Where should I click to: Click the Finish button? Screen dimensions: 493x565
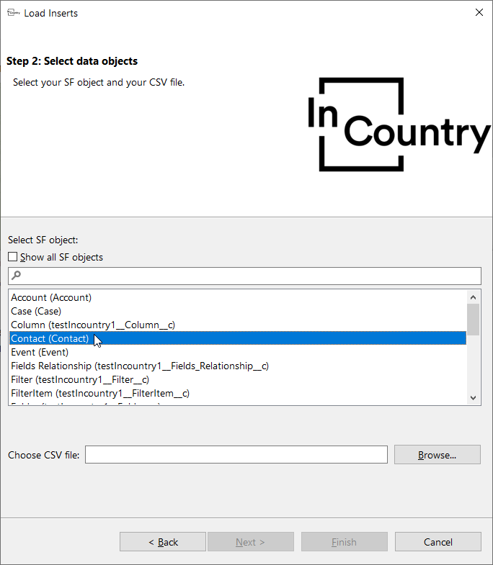(345, 542)
